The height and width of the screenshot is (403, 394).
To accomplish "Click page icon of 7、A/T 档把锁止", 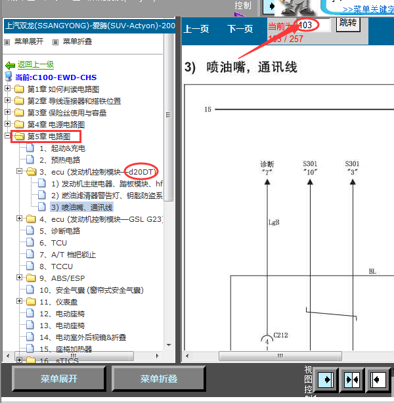I will 30,254.
